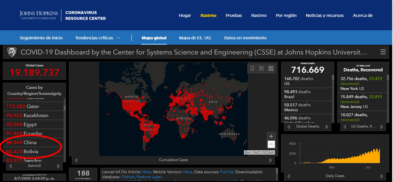Switch to Mapa de EE. UU. tab
The height and width of the screenshot is (182, 393).
click(195, 38)
